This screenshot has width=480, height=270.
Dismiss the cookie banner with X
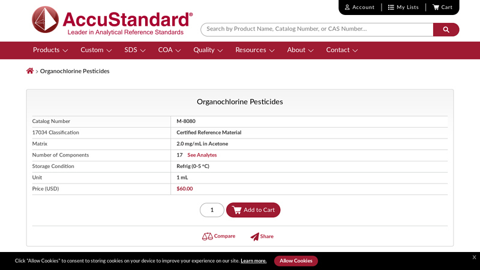[x=474, y=257]
